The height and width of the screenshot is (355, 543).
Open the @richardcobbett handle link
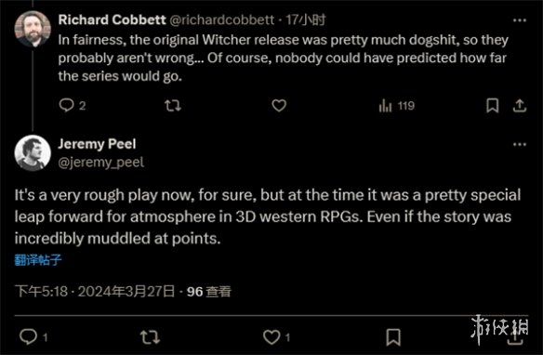point(221,20)
